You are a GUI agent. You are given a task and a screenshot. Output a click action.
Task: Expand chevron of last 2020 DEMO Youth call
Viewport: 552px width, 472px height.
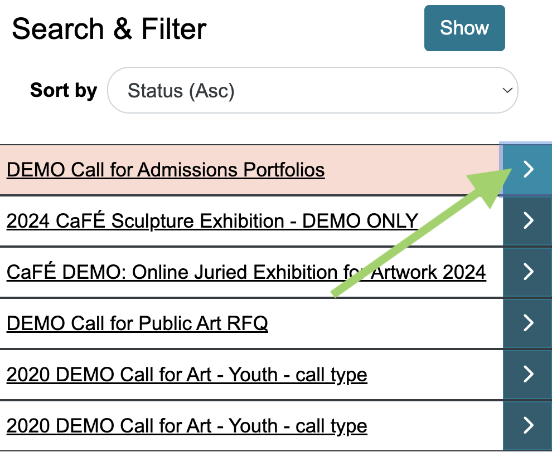(528, 426)
